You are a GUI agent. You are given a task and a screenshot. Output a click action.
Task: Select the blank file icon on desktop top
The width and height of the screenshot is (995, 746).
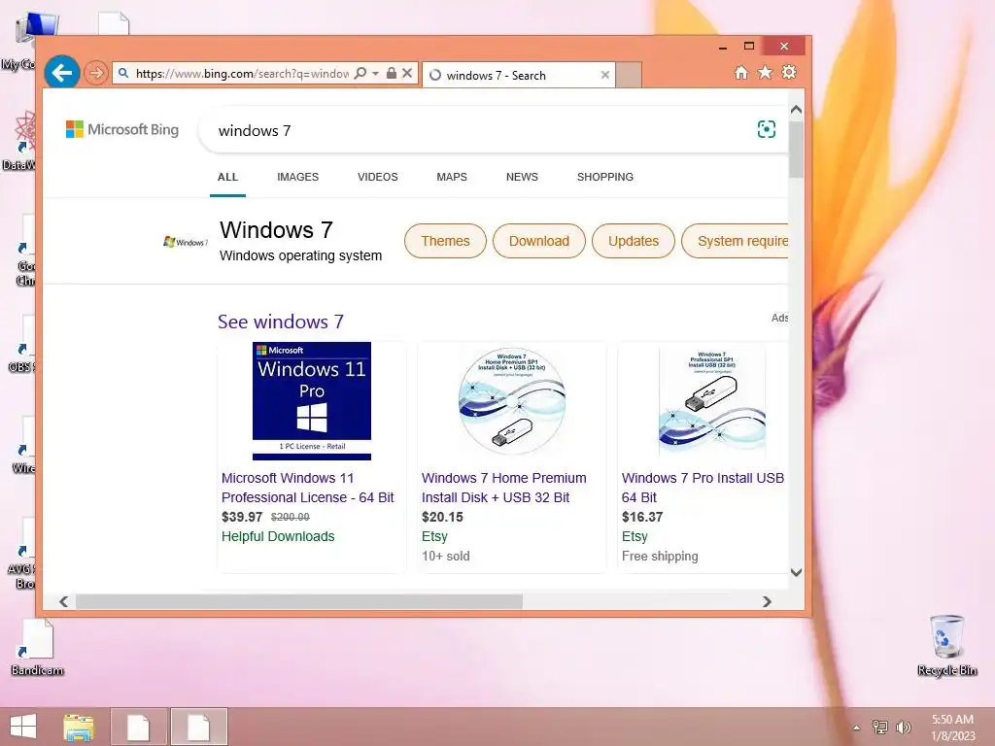[x=115, y=23]
